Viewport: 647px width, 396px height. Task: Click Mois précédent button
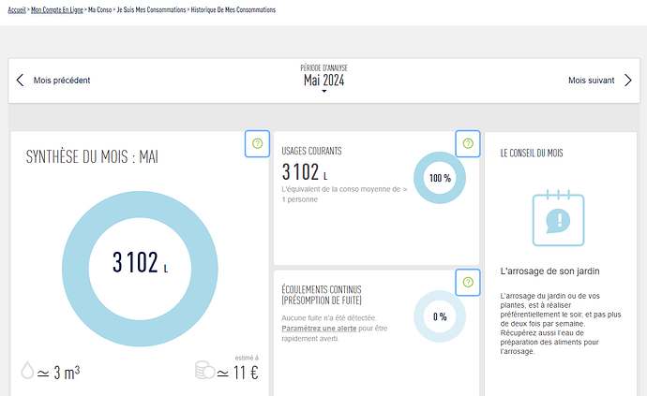pyautogui.click(x=62, y=81)
